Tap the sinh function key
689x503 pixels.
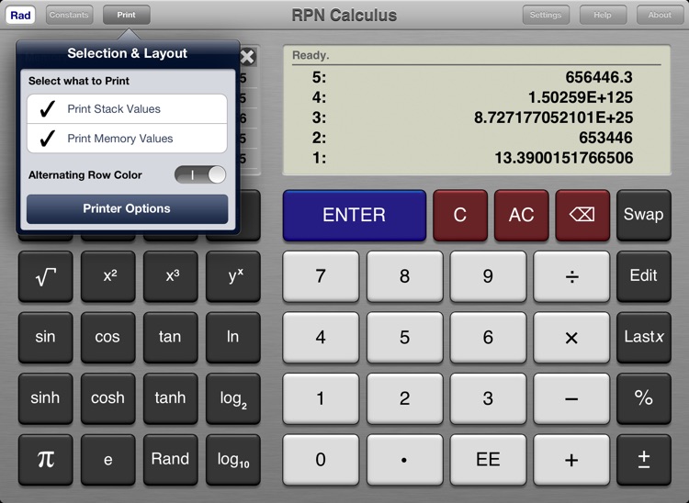[x=46, y=398]
